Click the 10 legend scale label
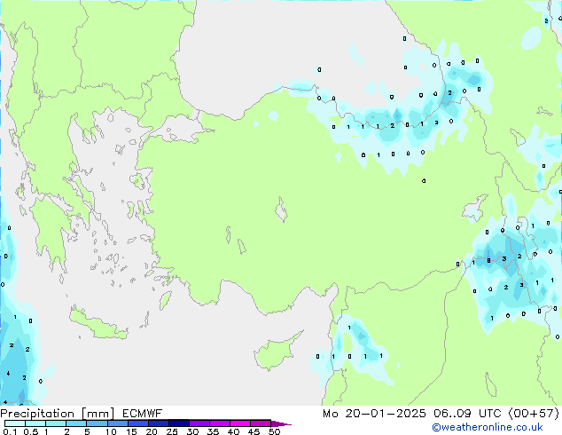Screen dimensions: 562x435 click(111, 431)
